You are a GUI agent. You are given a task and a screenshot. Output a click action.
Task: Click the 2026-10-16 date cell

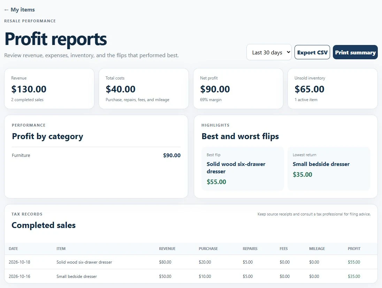[x=20, y=276]
